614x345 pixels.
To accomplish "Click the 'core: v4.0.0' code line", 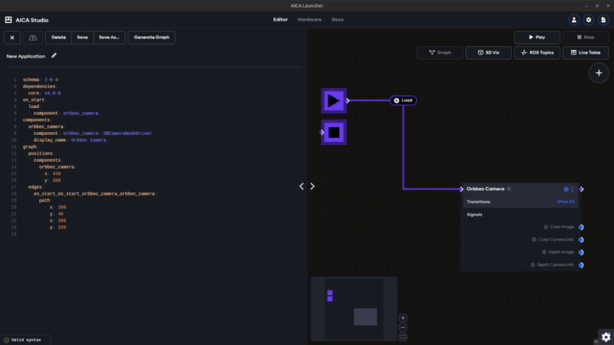I will tap(45, 93).
